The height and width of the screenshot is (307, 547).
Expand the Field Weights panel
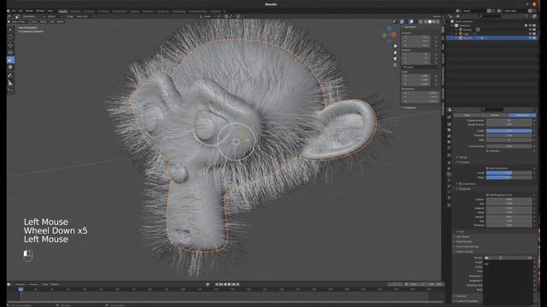coord(462,241)
